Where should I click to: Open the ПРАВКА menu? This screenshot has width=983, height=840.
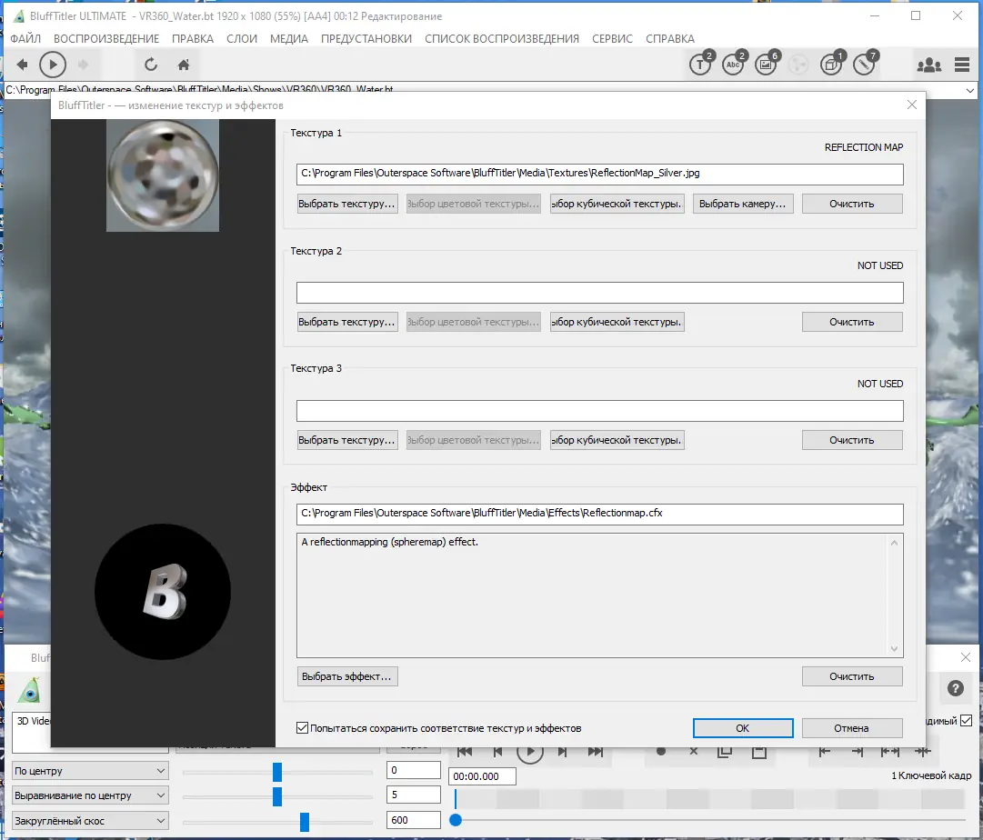[193, 39]
